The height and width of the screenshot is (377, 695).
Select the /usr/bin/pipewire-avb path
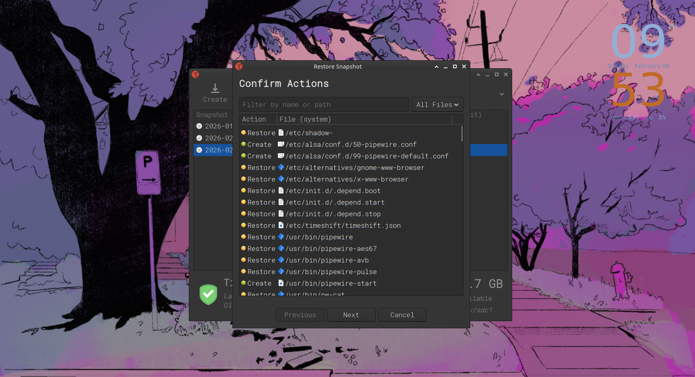[327, 260]
